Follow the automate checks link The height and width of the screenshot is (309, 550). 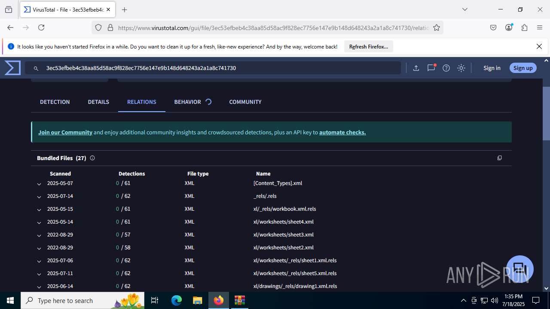(342, 132)
